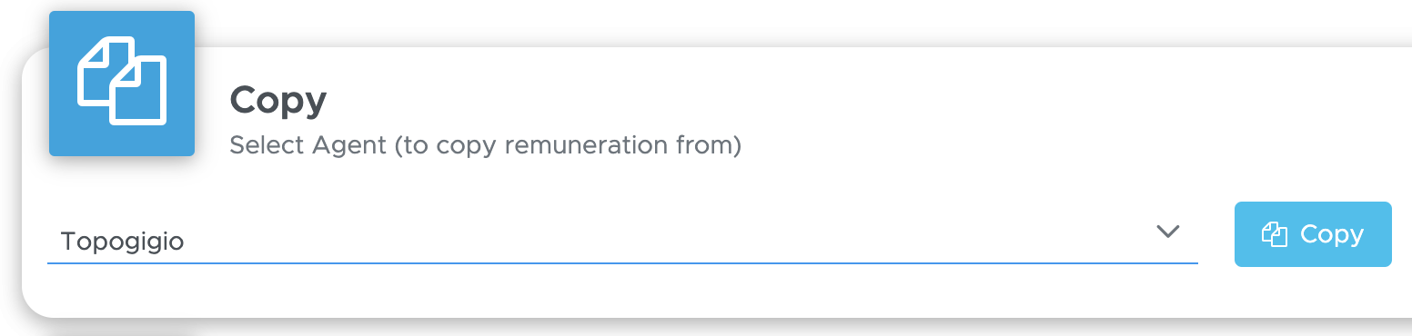Expand the agent list with the chevron arrow
Viewport: 1412px width, 336px height.
pyautogui.click(x=1167, y=232)
